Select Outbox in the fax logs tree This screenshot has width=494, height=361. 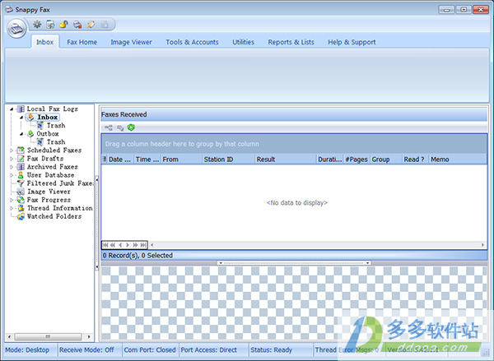coord(48,133)
